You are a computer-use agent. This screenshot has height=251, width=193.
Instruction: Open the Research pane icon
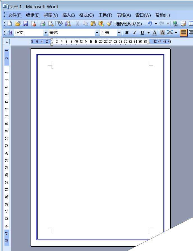(68, 24)
